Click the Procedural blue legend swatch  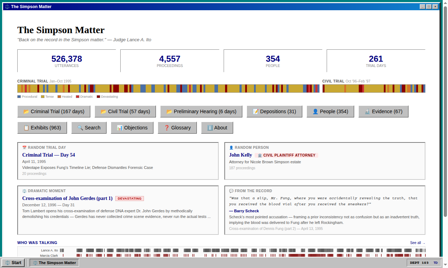tap(19, 97)
